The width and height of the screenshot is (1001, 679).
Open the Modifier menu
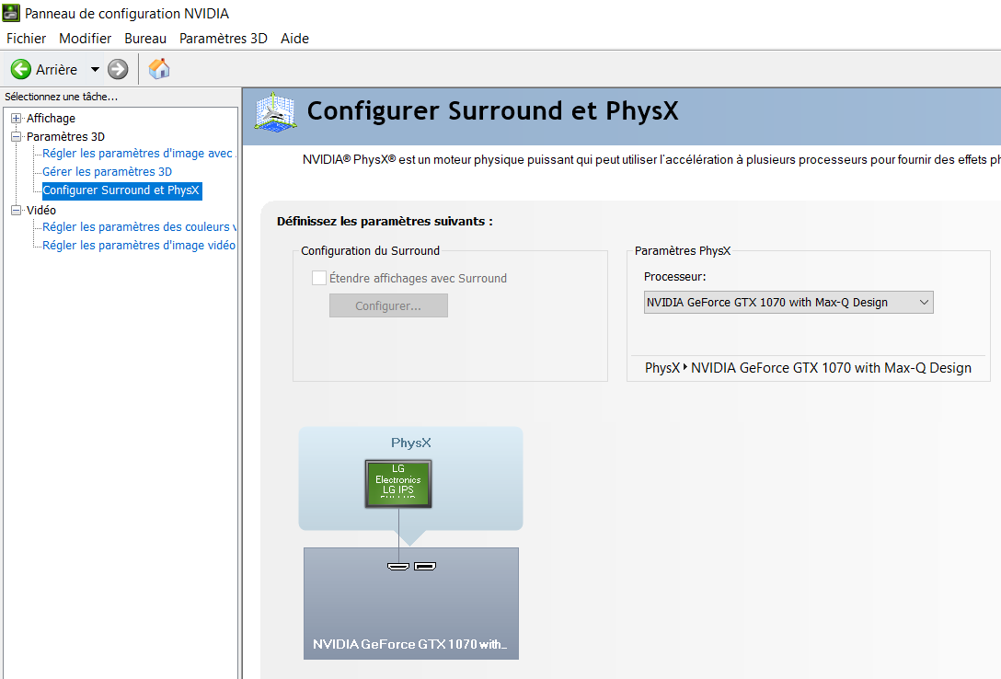tap(85, 39)
